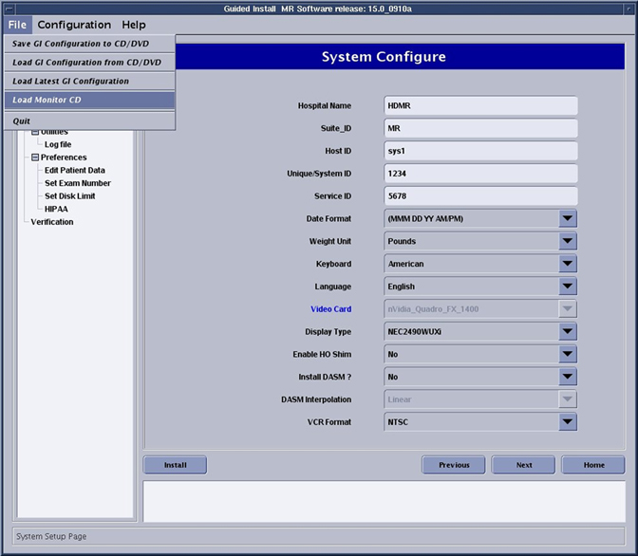Click the Service ID input field
The width and height of the screenshot is (638, 556).
481,195
